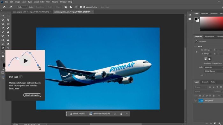Toggle pixel layer filter icon

210,87
